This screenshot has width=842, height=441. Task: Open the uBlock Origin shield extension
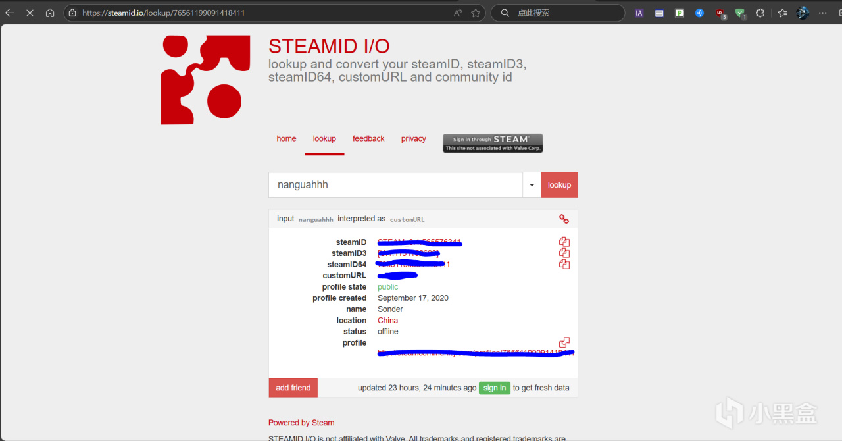720,13
